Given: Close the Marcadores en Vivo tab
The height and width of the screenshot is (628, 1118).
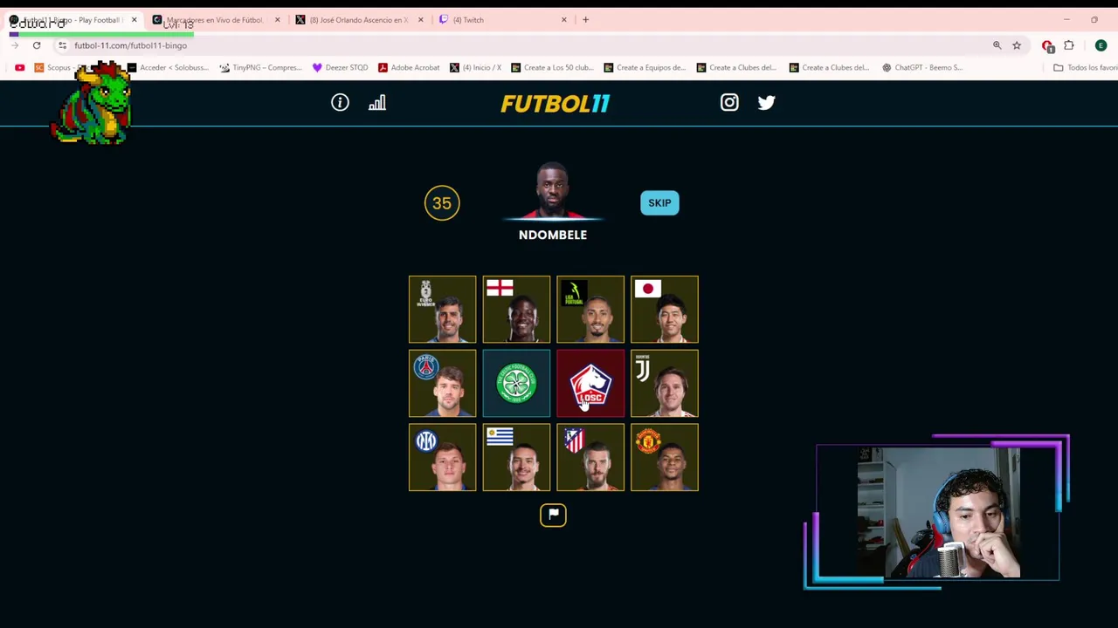Looking at the screenshot, I should [x=277, y=19].
